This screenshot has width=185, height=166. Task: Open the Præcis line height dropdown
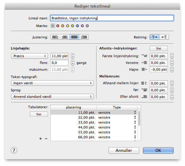30,56
